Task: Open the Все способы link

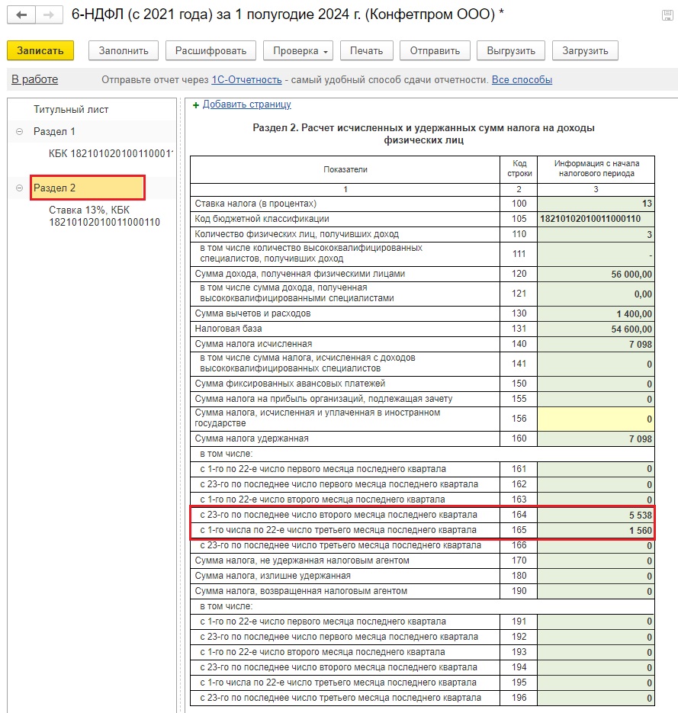Action: (x=522, y=79)
